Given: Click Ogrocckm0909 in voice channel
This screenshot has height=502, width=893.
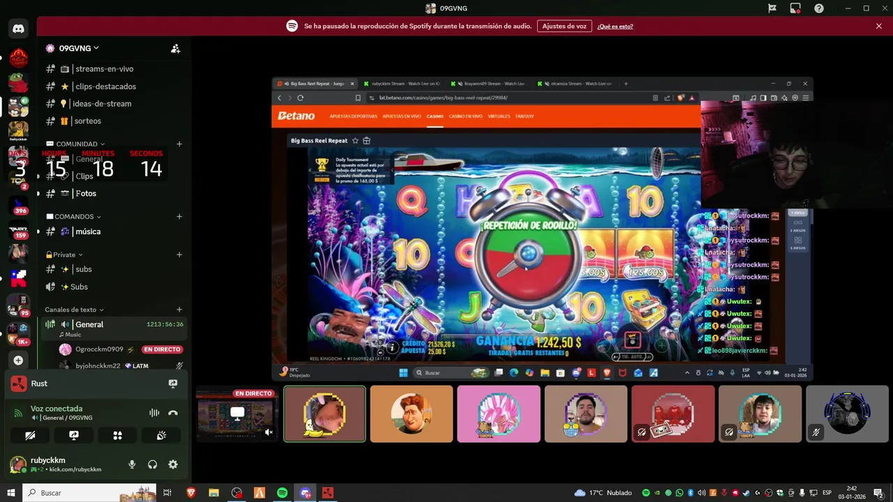Looking at the screenshot, I should (x=120, y=349).
